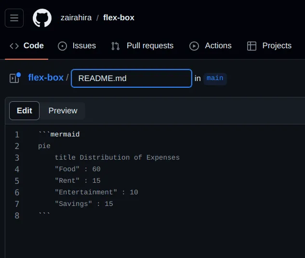Viewport: 305px width, 258px height.
Task: Open the zairahira user profile link
Action: tap(76, 18)
